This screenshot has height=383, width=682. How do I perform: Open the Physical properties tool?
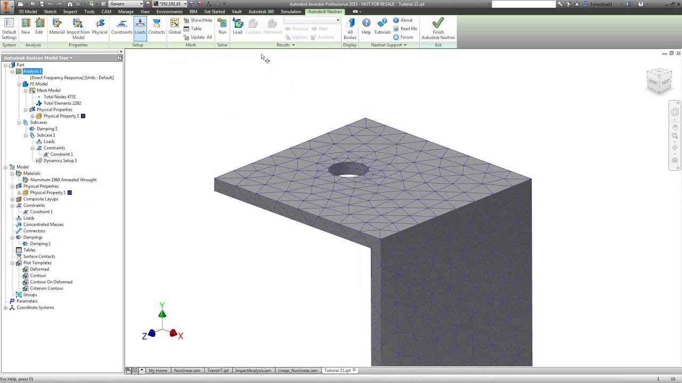100,27
